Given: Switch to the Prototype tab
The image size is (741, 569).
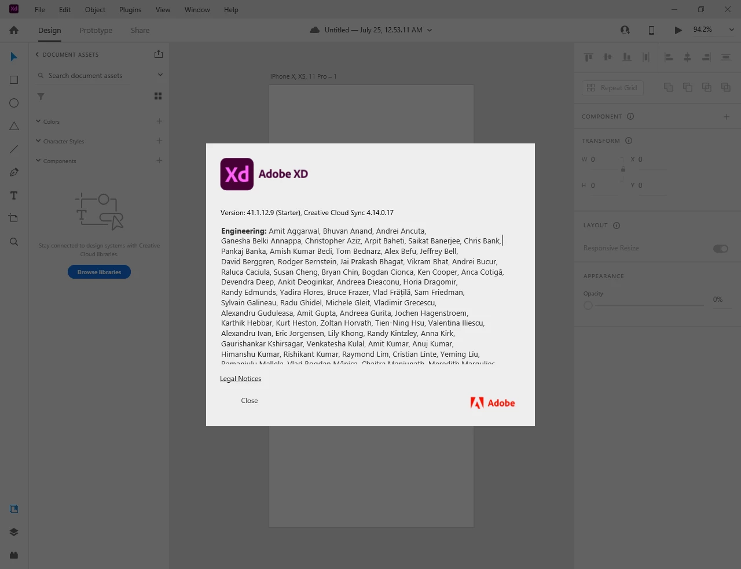Looking at the screenshot, I should [x=96, y=30].
